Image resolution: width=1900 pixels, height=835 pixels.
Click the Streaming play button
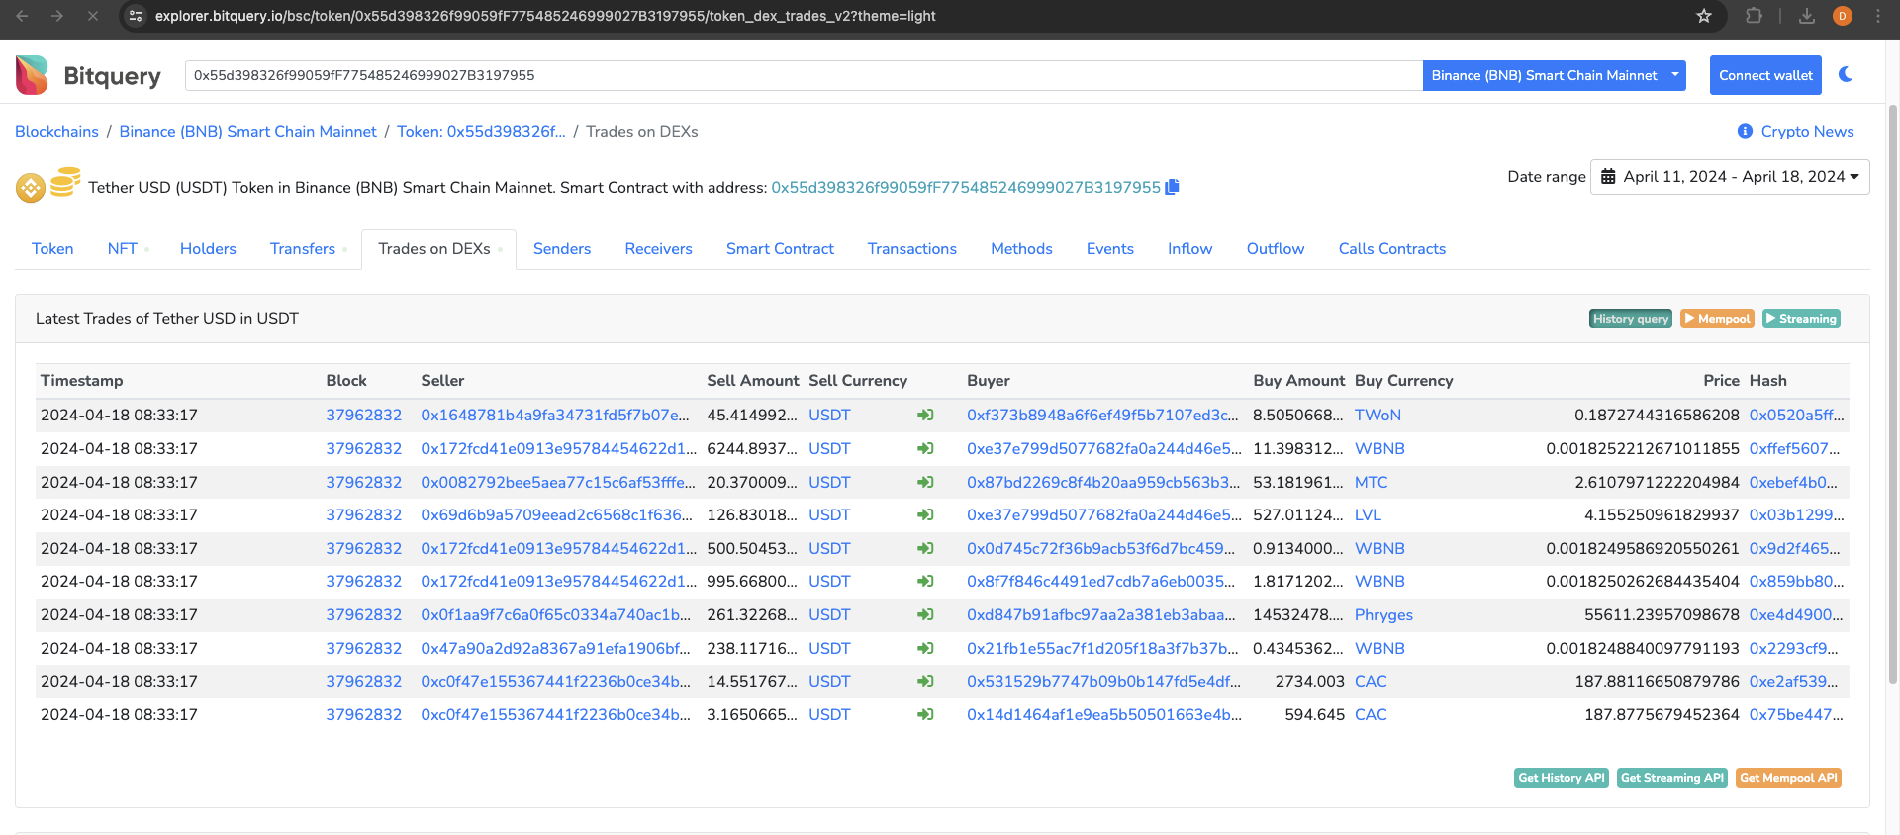click(x=1801, y=319)
